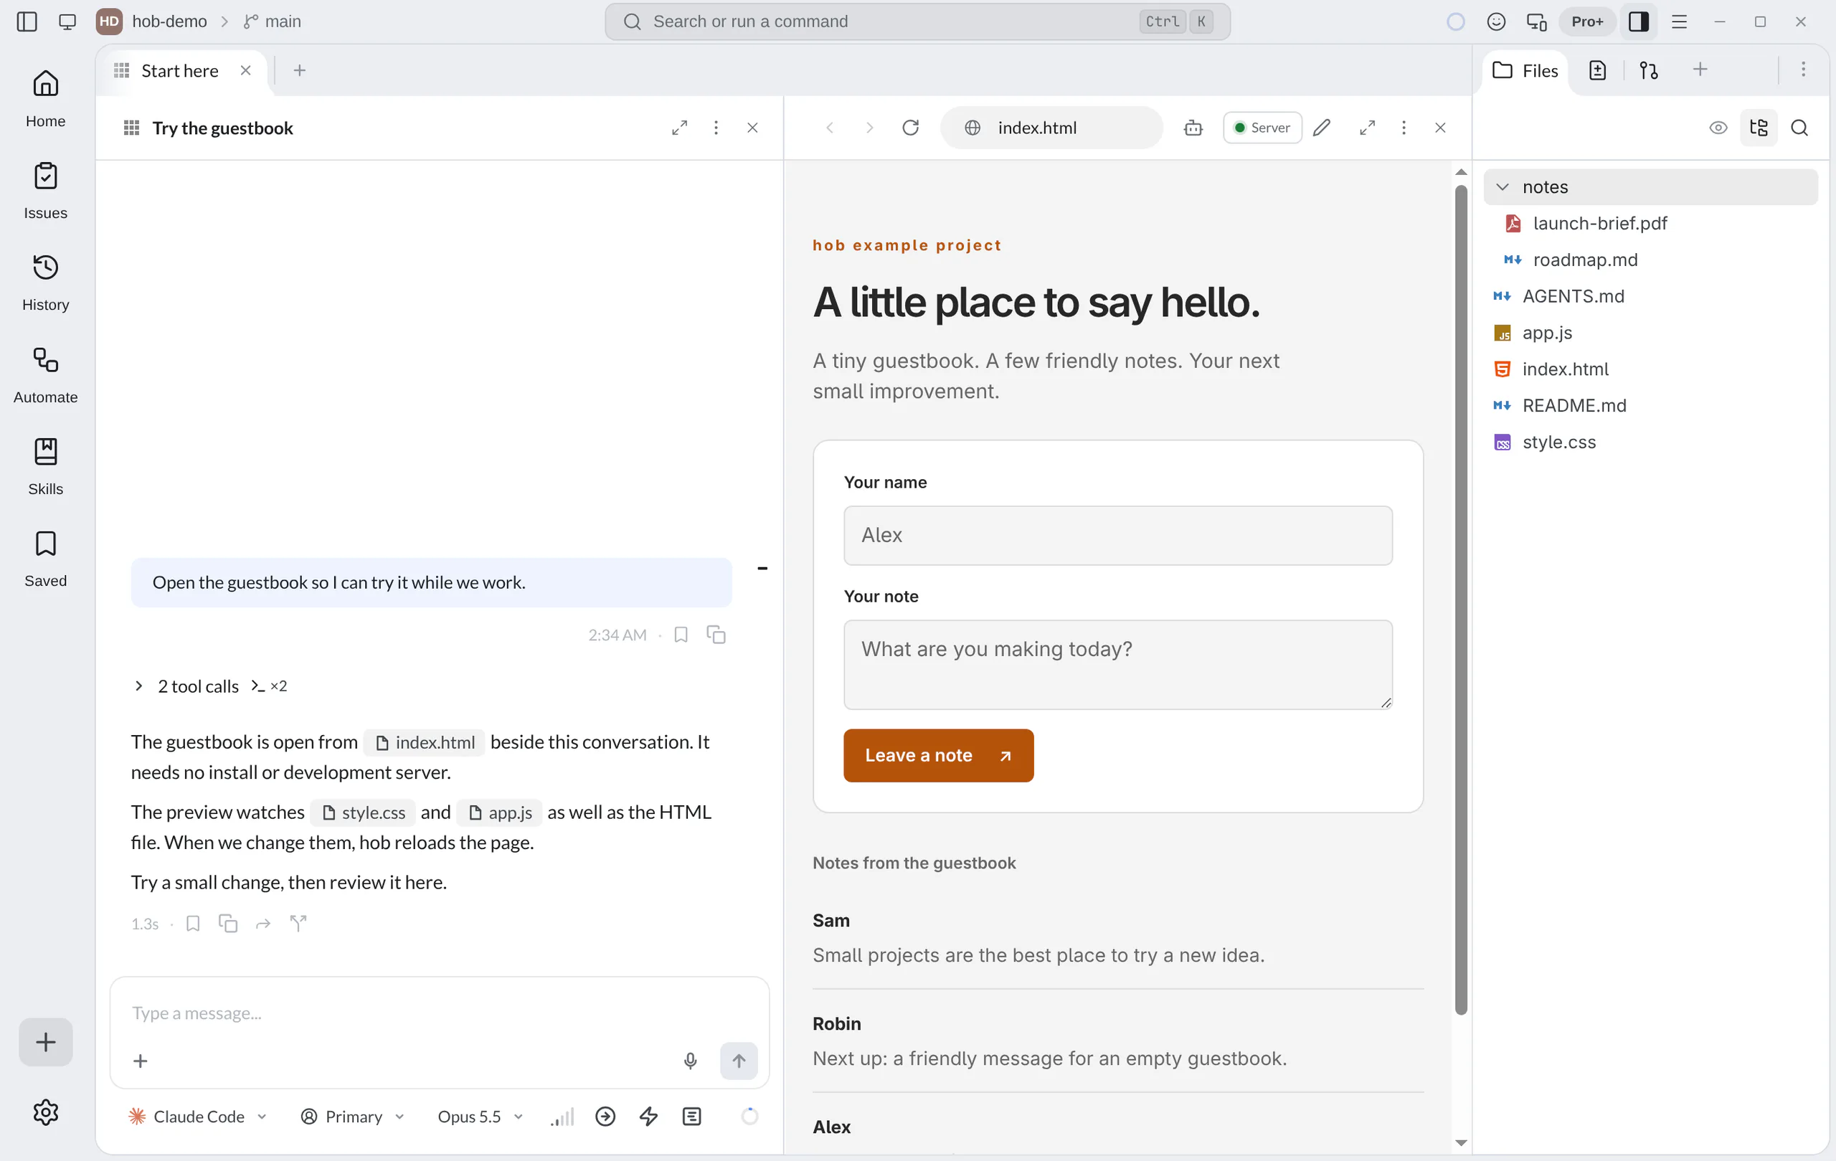The height and width of the screenshot is (1161, 1836).
Task: Click the Leave a note button
Action: [938, 754]
